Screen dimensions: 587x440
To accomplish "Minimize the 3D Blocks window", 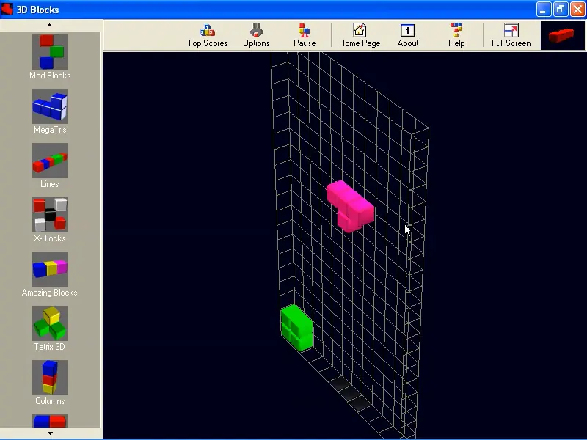I will 543,10.
